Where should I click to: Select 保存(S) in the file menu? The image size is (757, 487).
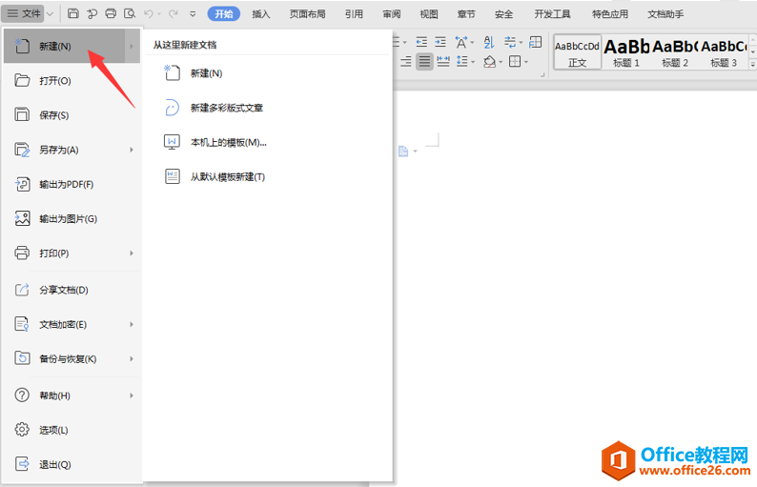coord(72,115)
